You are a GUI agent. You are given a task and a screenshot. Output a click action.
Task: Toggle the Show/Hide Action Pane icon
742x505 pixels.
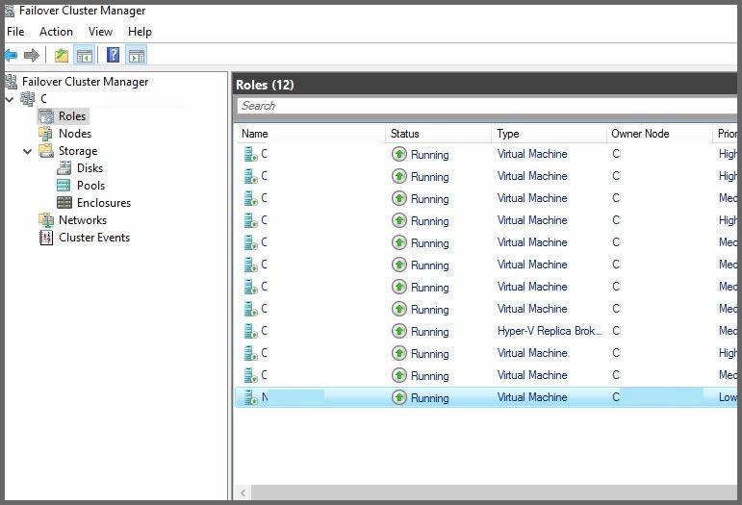(137, 56)
